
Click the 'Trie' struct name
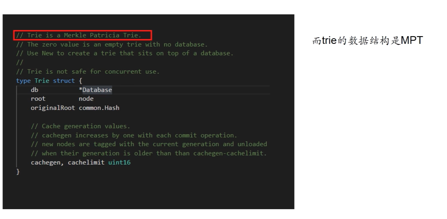[x=42, y=81]
